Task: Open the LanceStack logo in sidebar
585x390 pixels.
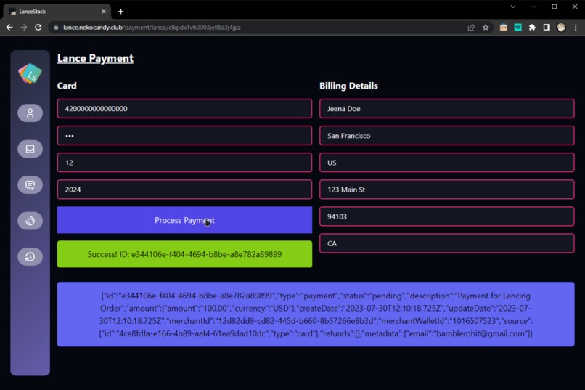Action: point(30,73)
